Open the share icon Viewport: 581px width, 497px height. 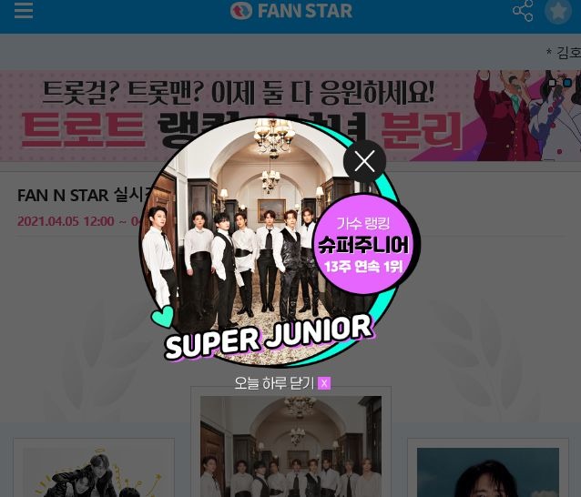point(523,11)
